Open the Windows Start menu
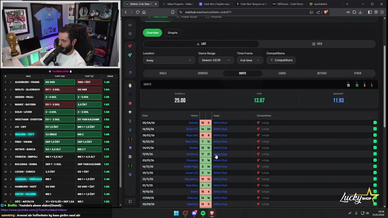 [176, 213]
